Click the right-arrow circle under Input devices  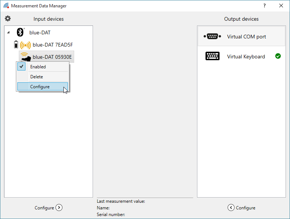(x=59, y=208)
